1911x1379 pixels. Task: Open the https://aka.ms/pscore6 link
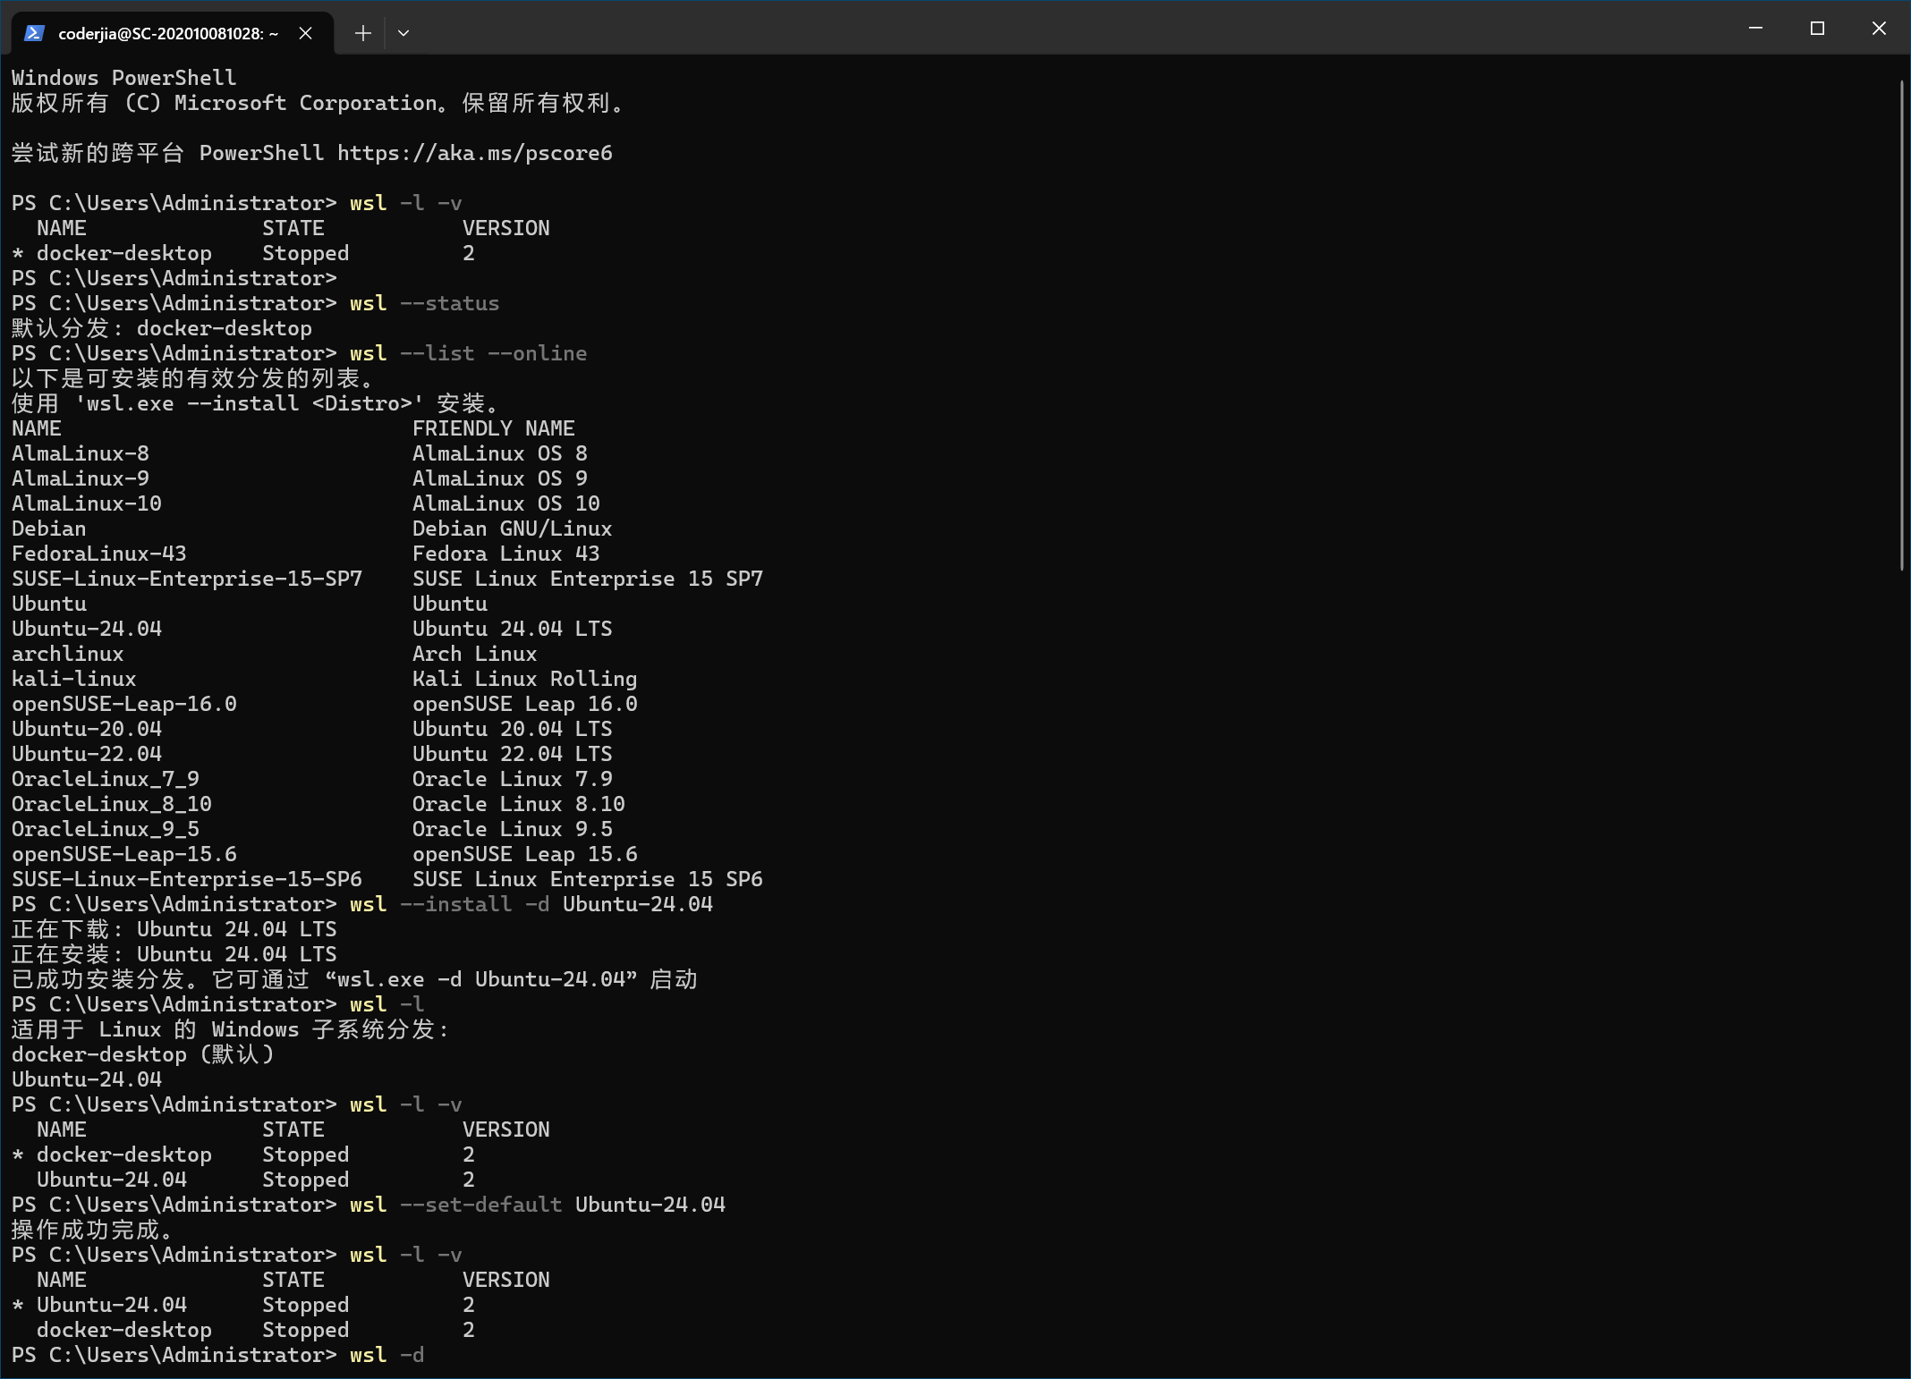pos(474,153)
